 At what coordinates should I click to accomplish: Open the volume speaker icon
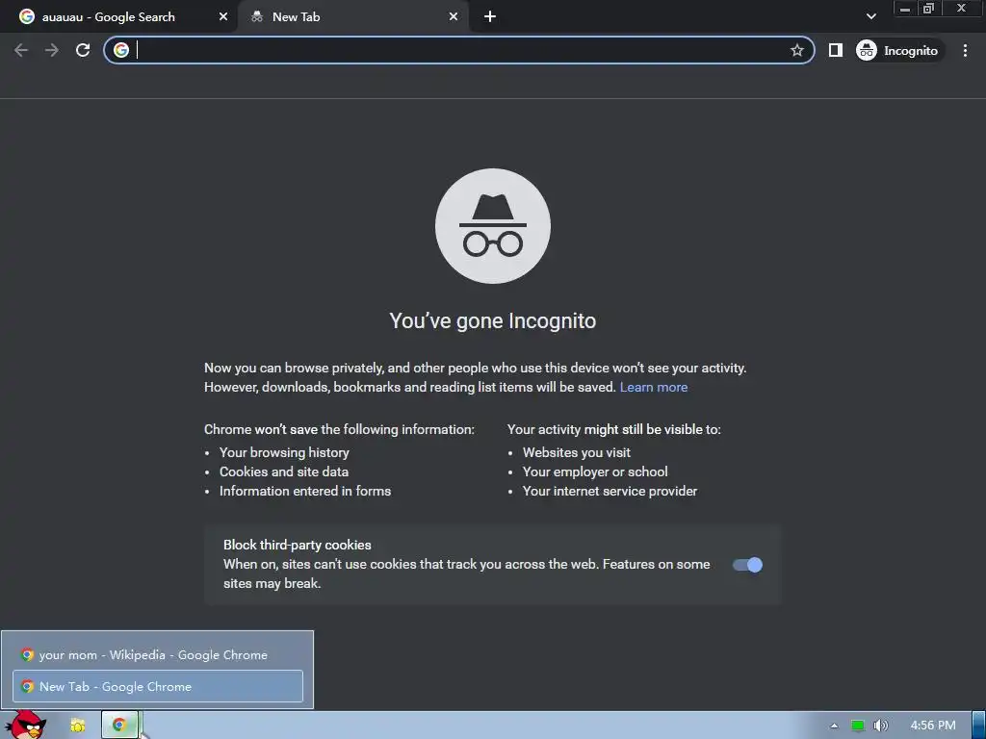pos(880,726)
